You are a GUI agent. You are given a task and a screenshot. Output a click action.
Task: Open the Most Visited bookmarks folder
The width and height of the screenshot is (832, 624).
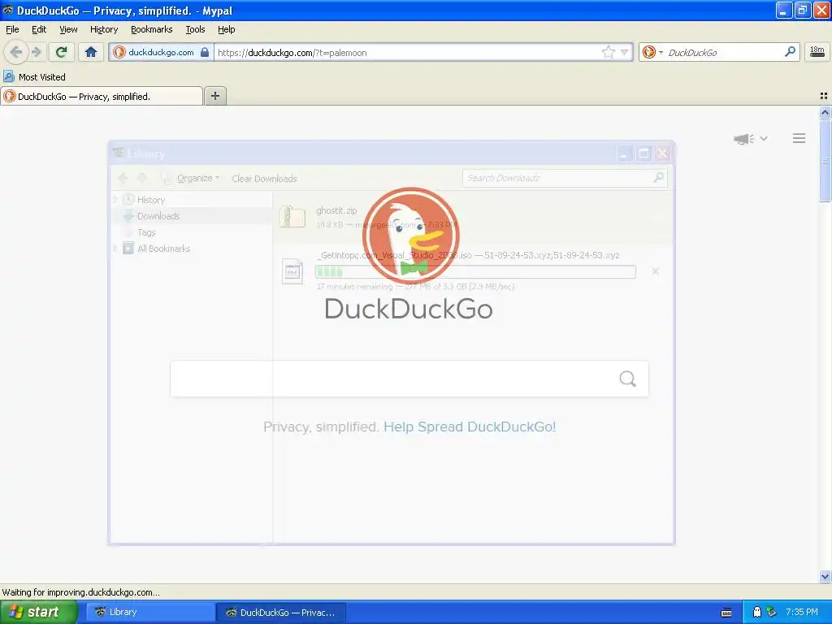34,77
